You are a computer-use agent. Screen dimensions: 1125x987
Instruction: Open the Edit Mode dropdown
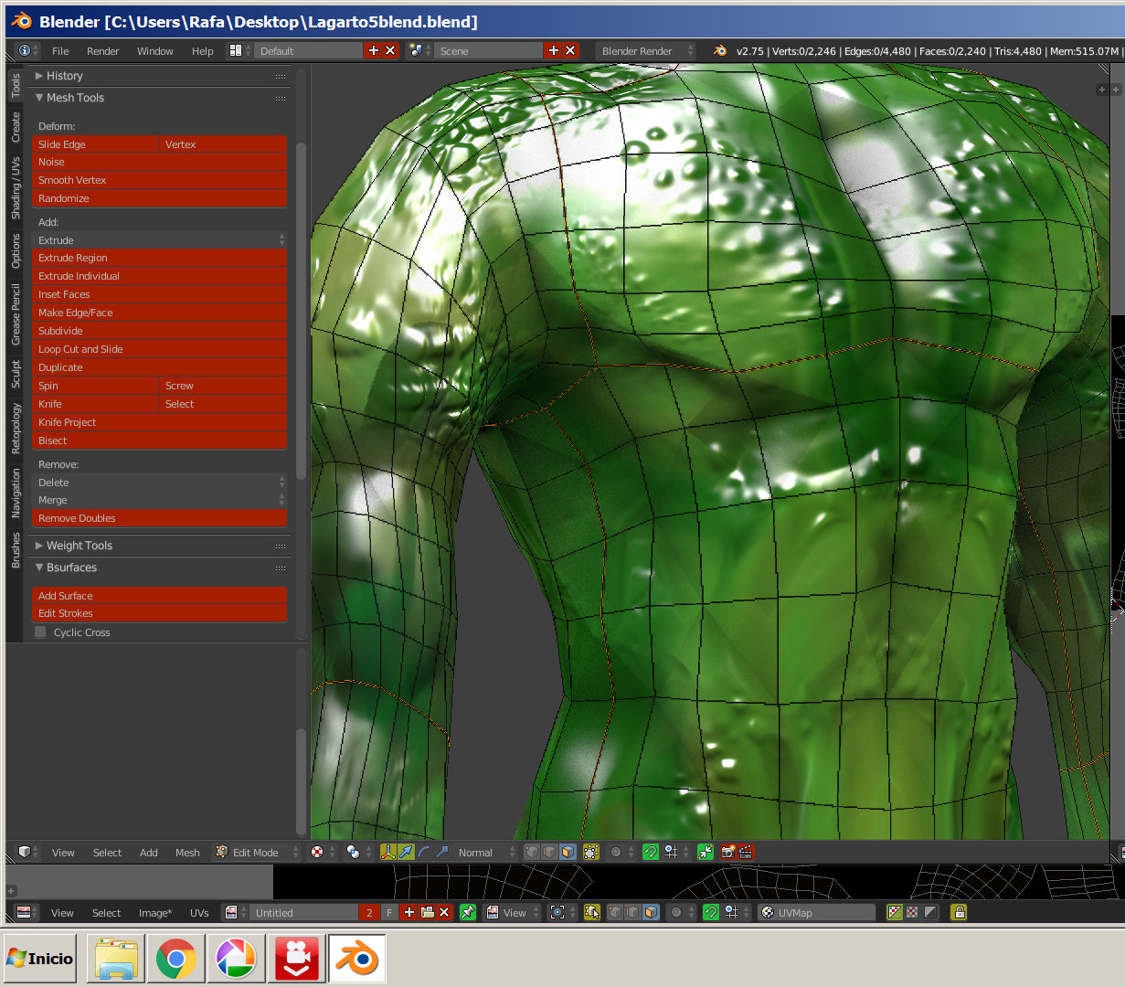[257, 853]
